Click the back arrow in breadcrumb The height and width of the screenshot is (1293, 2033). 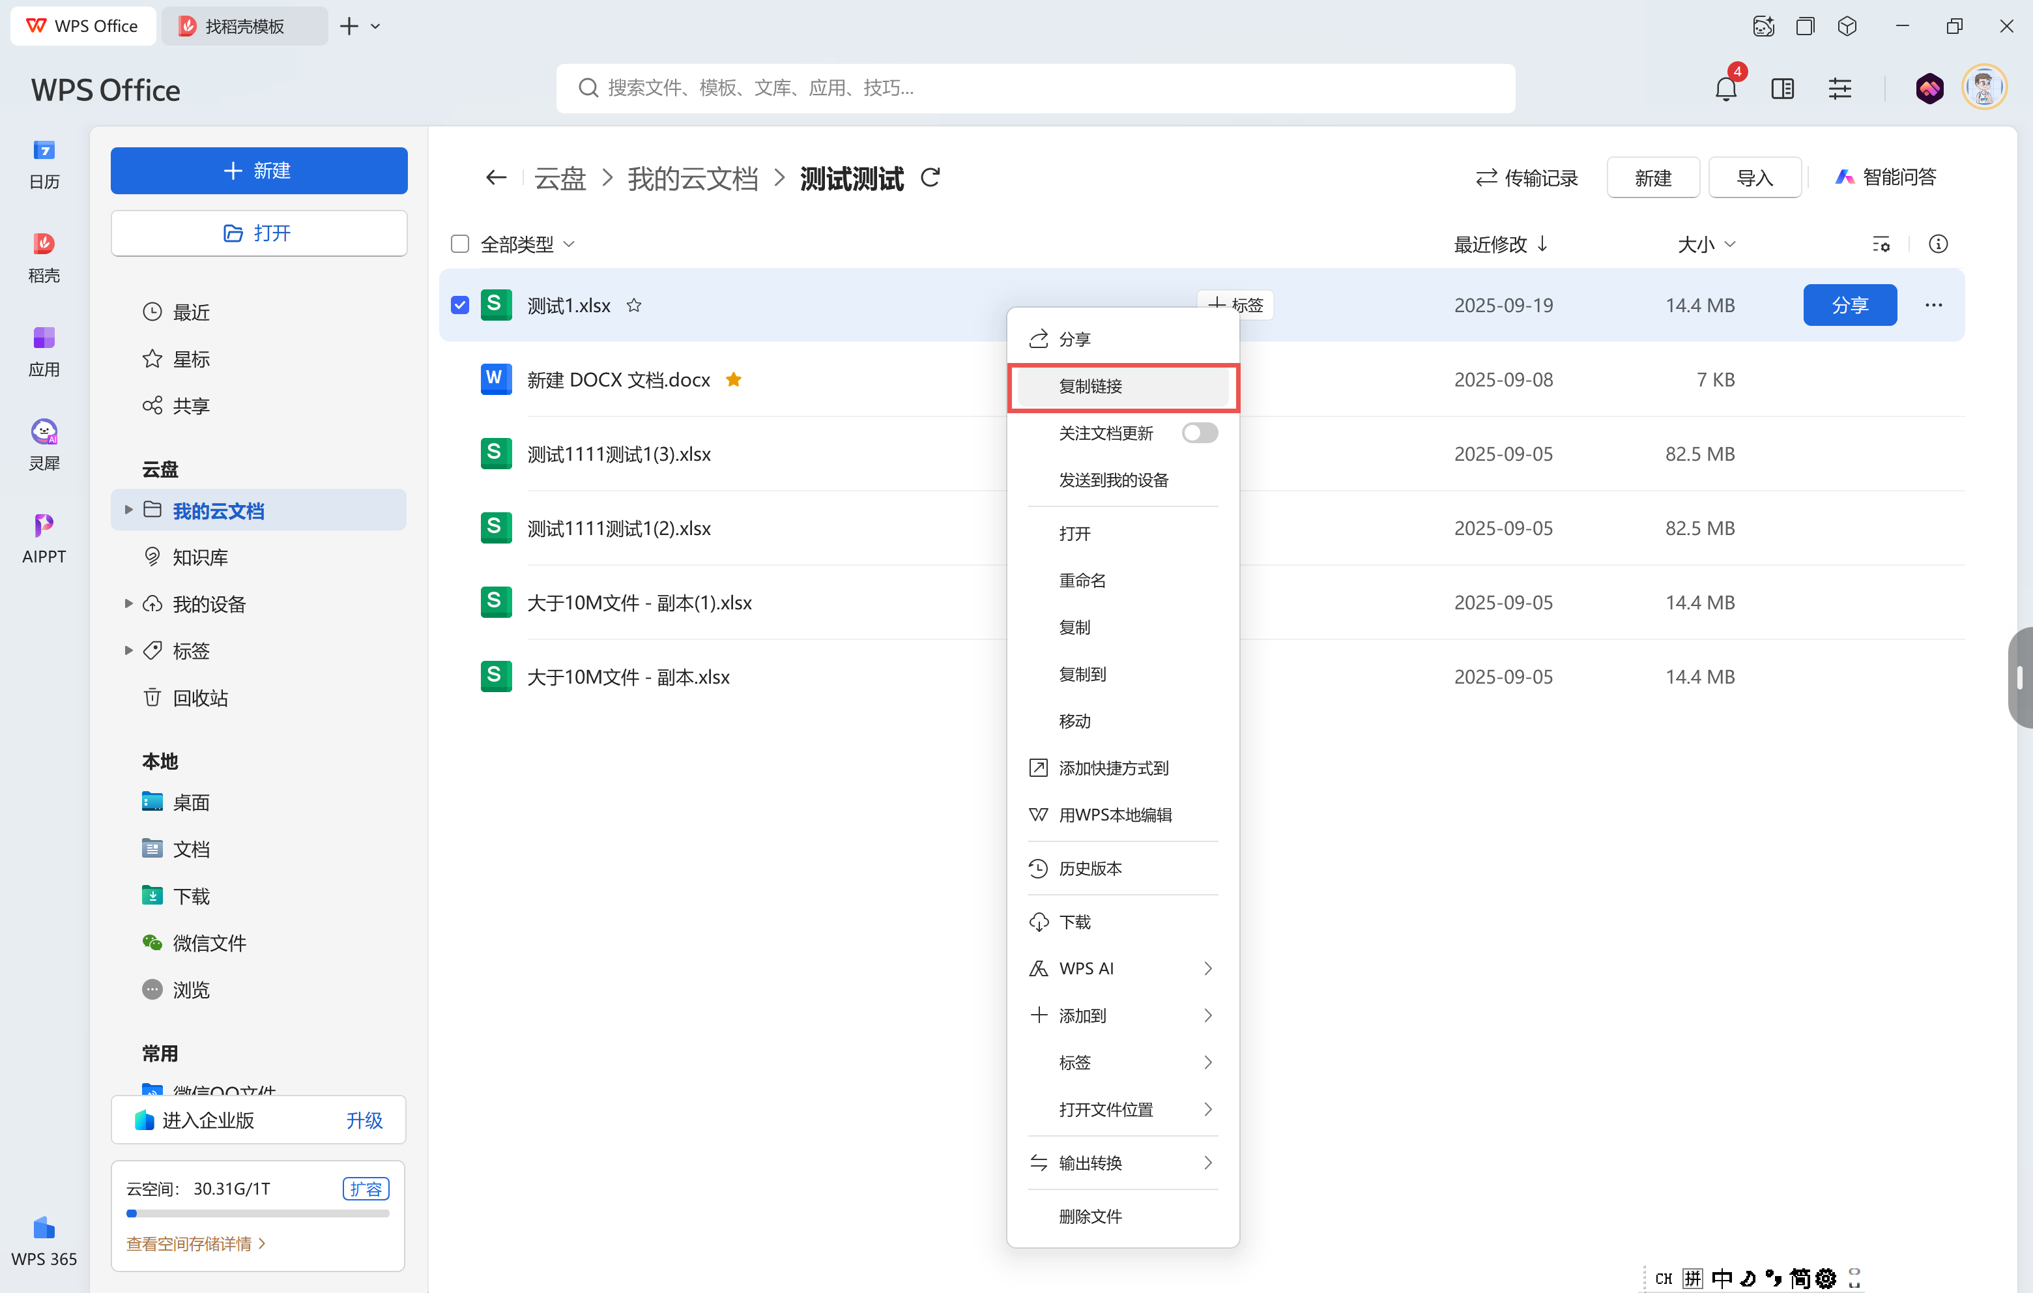click(496, 177)
